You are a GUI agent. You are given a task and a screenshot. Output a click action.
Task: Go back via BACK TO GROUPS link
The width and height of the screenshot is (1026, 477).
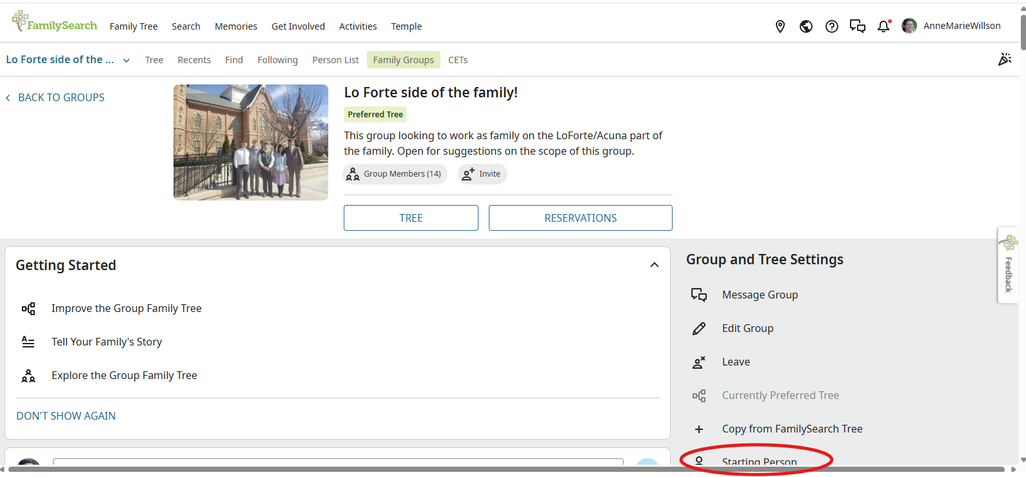(x=61, y=98)
